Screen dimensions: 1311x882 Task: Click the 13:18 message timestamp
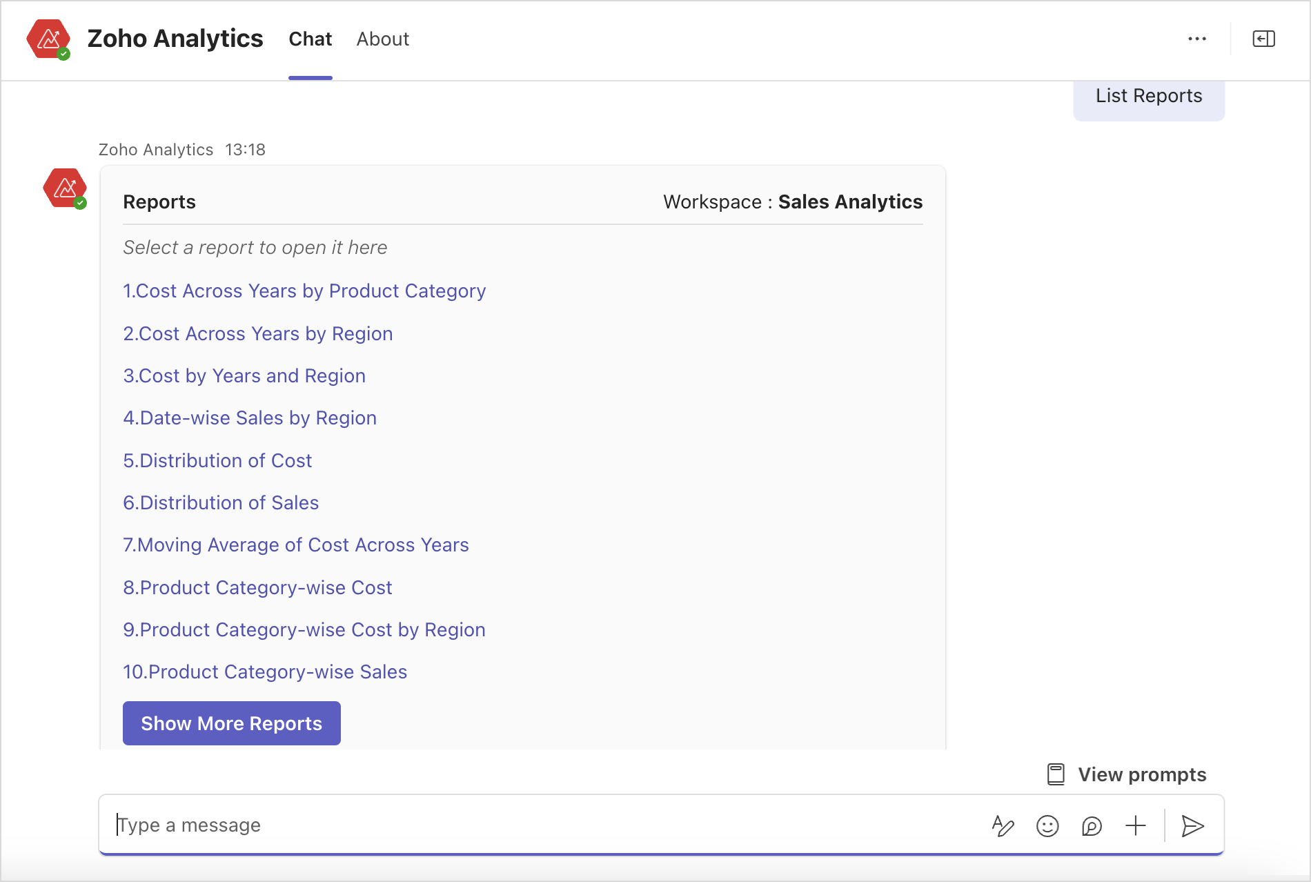click(245, 150)
